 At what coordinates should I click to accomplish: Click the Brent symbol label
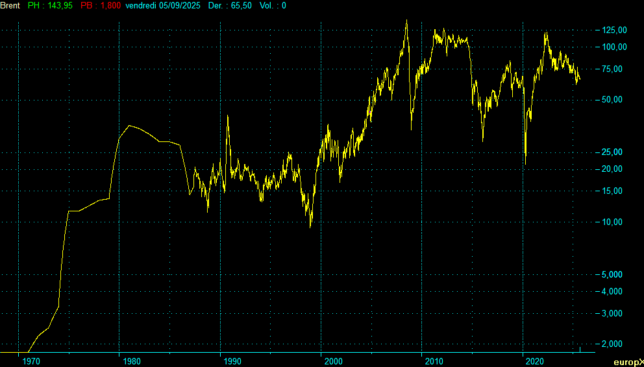coord(10,5)
